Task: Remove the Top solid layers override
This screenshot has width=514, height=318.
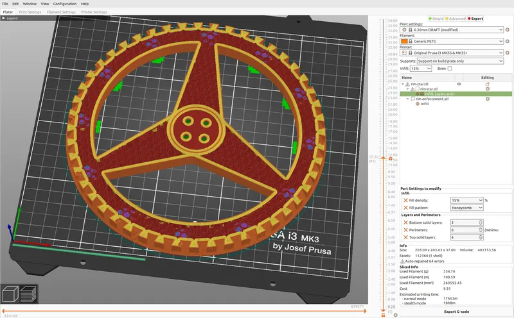Action: pos(405,237)
